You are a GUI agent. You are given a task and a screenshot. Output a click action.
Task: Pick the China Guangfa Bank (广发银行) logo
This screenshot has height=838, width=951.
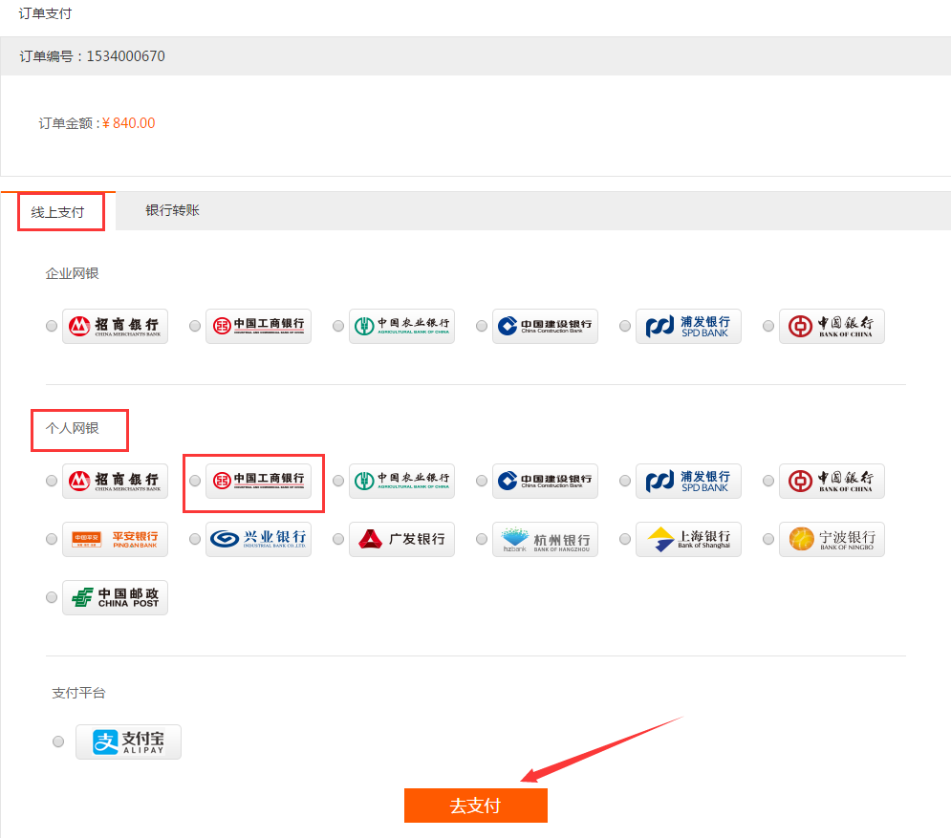[401, 539]
